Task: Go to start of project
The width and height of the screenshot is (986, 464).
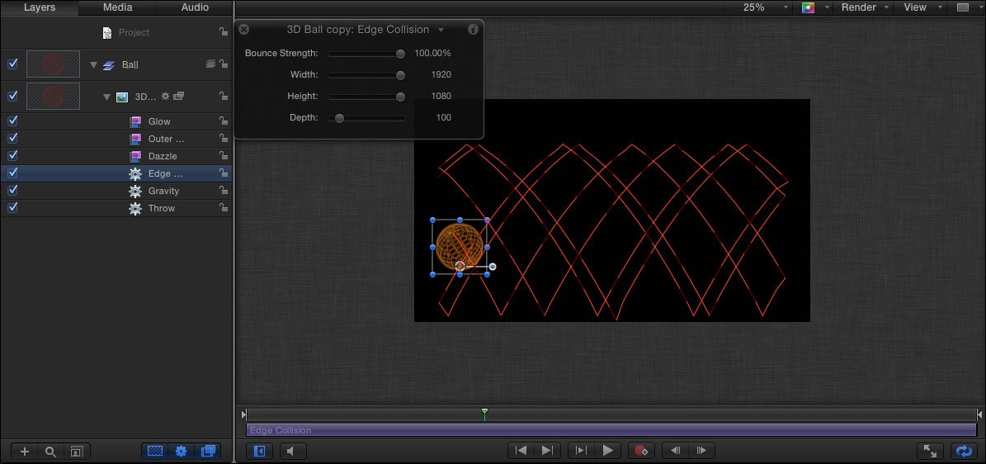Action: click(x=521, y=451)
